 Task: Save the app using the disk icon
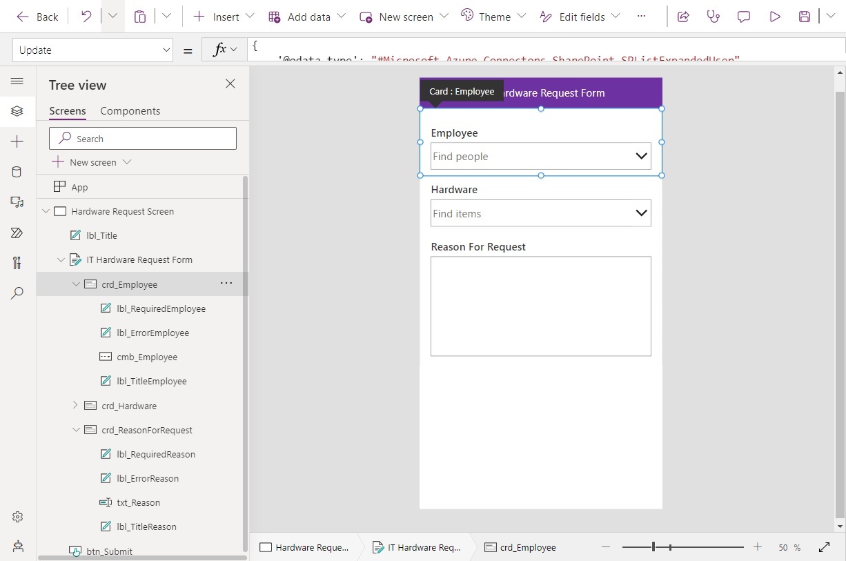pyautogui.click(x=804, y=16)
